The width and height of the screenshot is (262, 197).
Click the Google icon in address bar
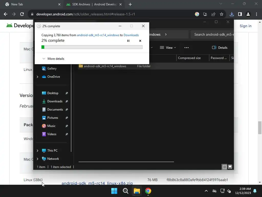click(x=197, y=14)
